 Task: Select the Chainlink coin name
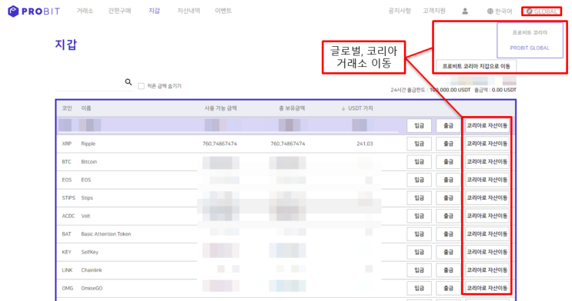pyautogui.click(x=92, y=270)
